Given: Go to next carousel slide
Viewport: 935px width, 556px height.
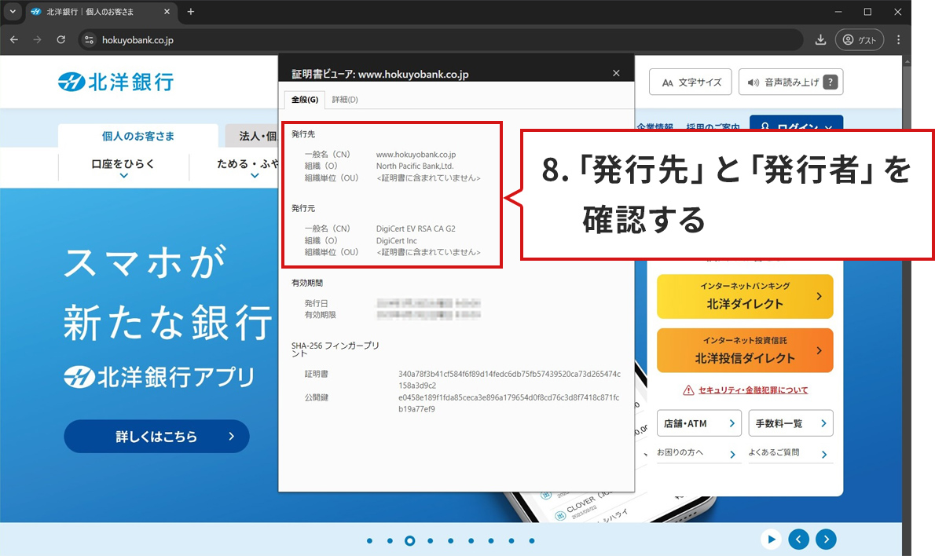Looking at the screenshot, I should point(826,540).
